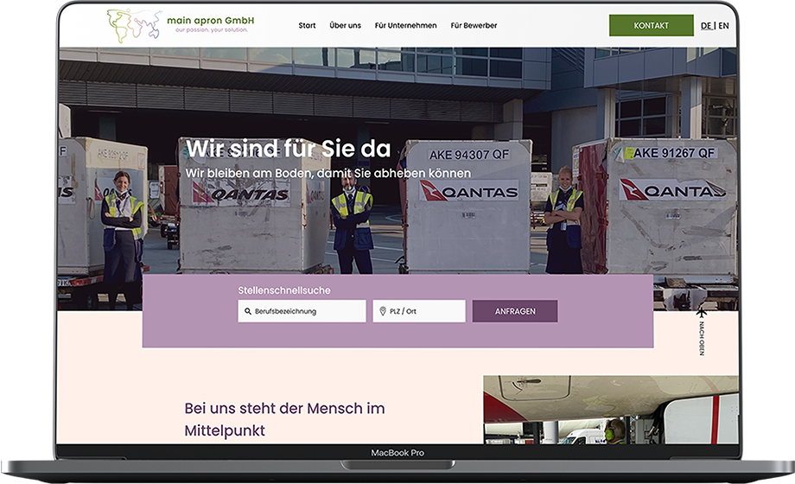Click the aircraft photo thumbnail below the search bar

coord(610,410)
